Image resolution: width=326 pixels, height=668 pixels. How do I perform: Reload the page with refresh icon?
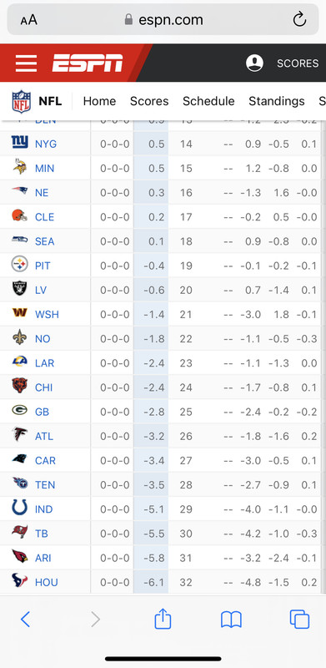tap(299, 19)
